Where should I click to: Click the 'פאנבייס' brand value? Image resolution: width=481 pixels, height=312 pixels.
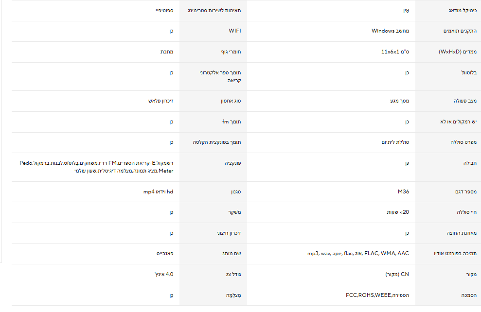tap(164, 254)
